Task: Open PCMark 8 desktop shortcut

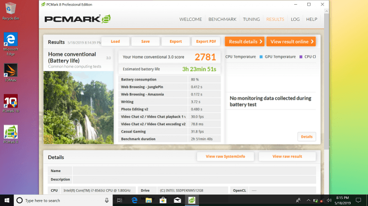Action: tap(10, 134)
